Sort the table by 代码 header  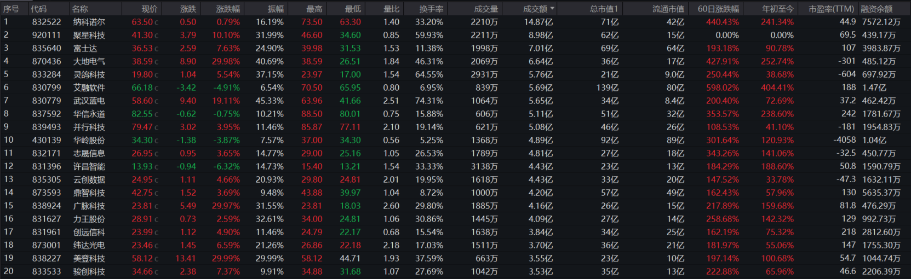39,9
